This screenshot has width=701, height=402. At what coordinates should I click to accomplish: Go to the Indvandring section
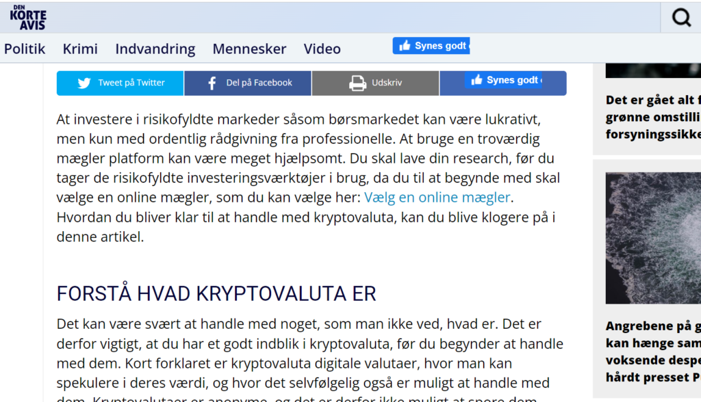pos(155,49)
